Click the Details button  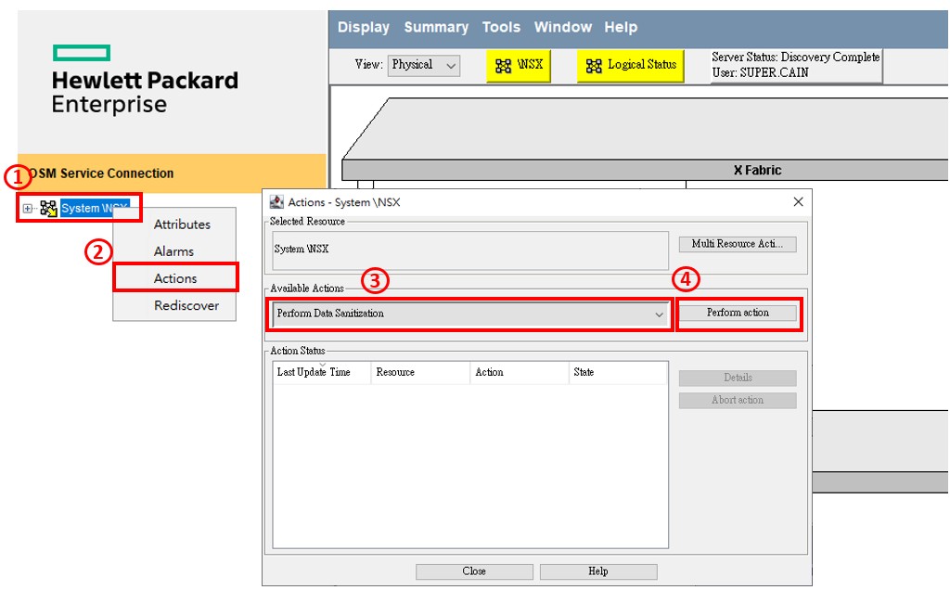[x=738, y=378]
